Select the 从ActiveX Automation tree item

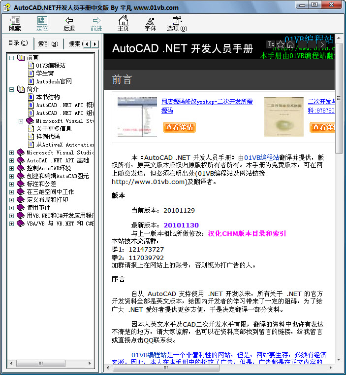[64, 145]
